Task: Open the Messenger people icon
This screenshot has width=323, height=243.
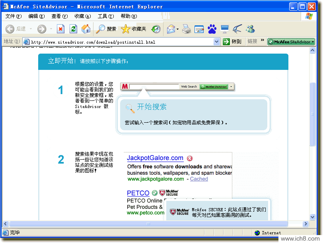Action: [250, 29]
